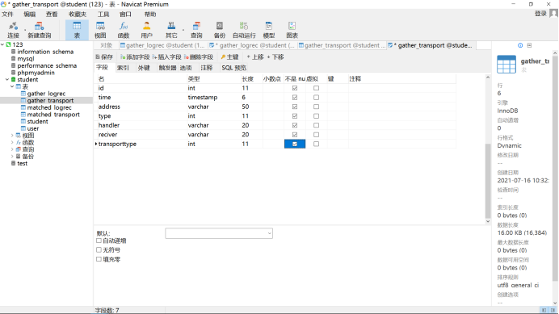Toggle virtual checkbox for type field

point(316,116)
